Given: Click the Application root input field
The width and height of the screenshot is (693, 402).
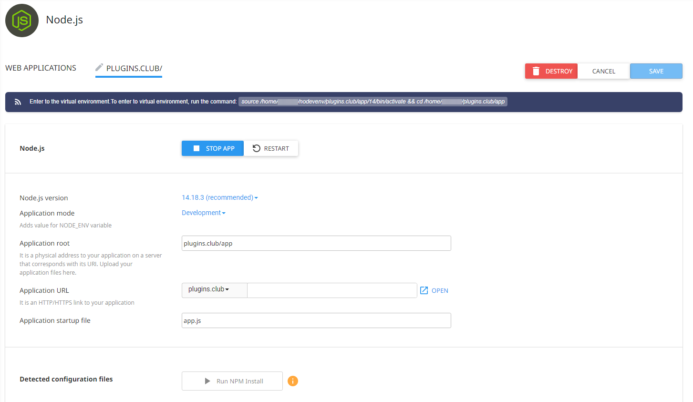Looking at the screenshot, I should pos(316,243).
